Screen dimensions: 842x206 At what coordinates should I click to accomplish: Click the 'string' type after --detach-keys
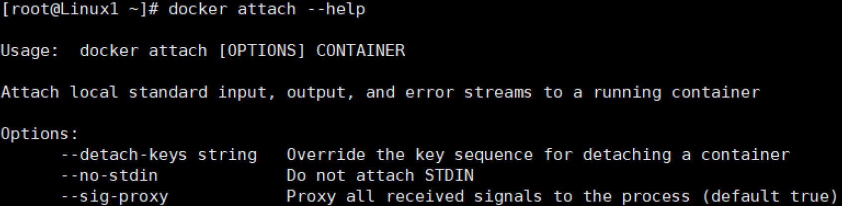point(227,155)
